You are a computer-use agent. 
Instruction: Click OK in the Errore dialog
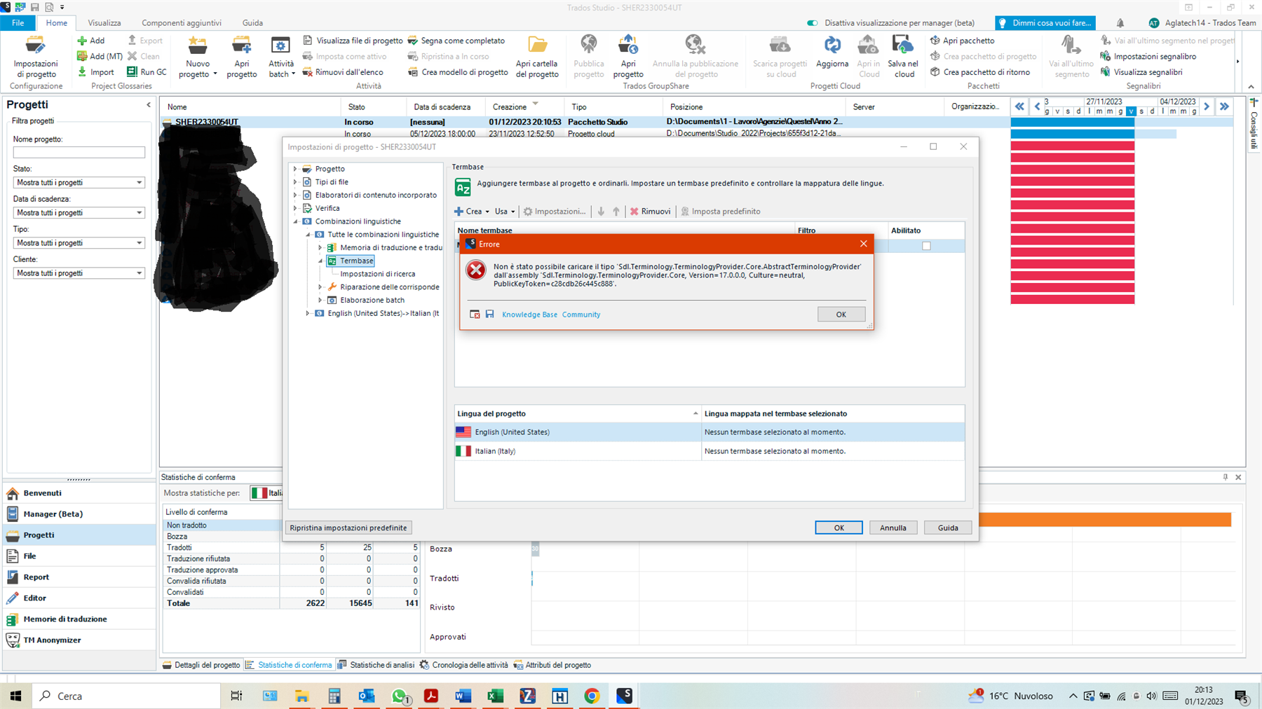pos(841,314)
